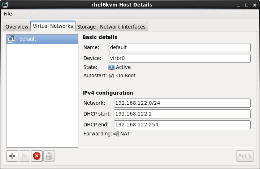
Task: Select the Virtual Networks tab
Action: pos(53,26)
